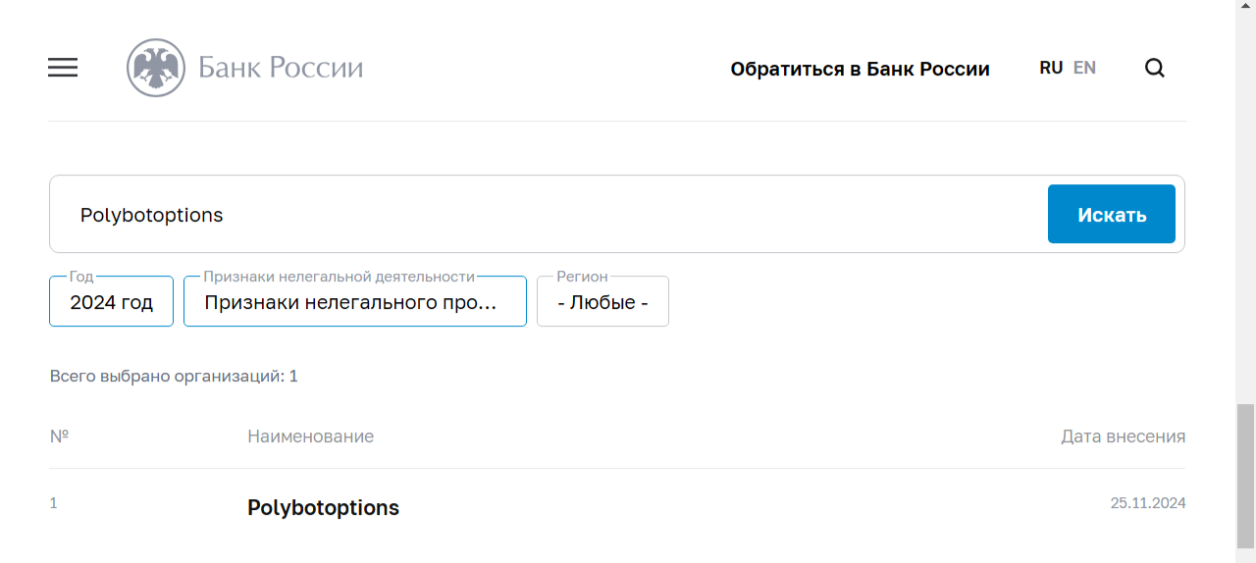Switch site language to EN
The height and width of the screenshot is (563, 1256).
click(x=1084, y=68)
